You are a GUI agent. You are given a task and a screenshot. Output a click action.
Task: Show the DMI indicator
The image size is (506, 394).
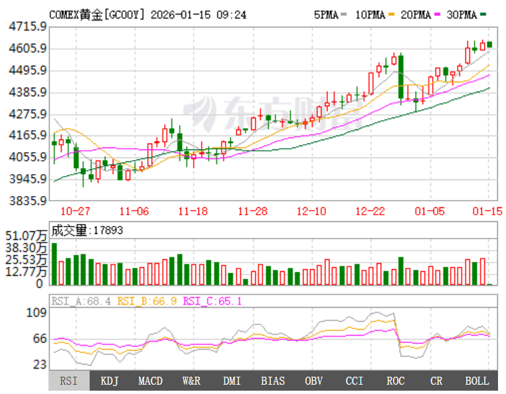coord(232,381)
